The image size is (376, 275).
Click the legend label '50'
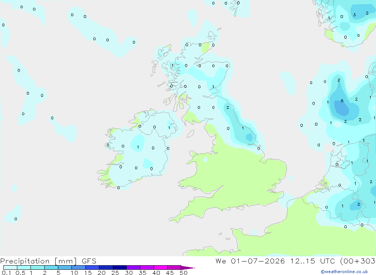pyautogui.click(x=183, y=273)
